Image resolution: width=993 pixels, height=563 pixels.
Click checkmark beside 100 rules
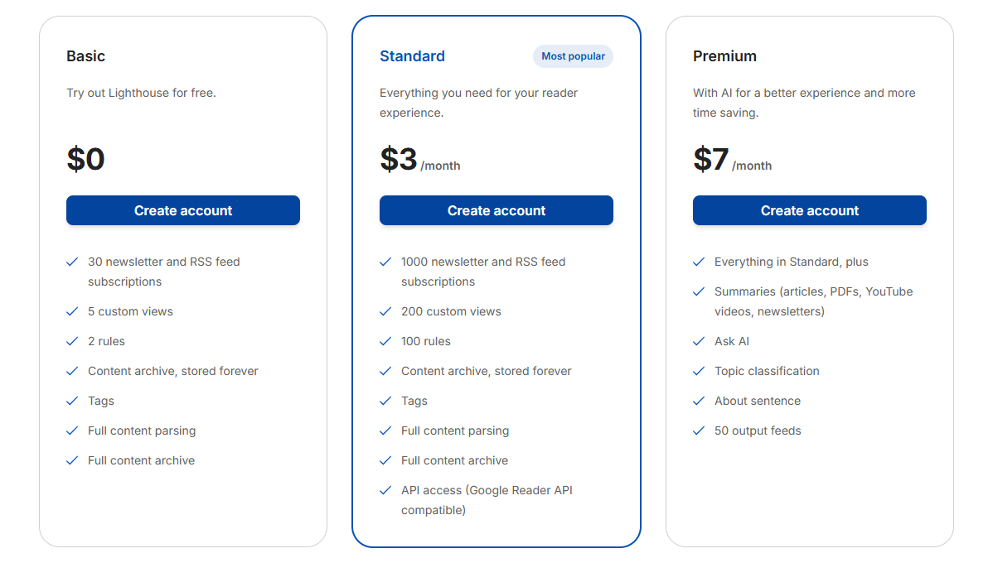[x=385, y=341]
